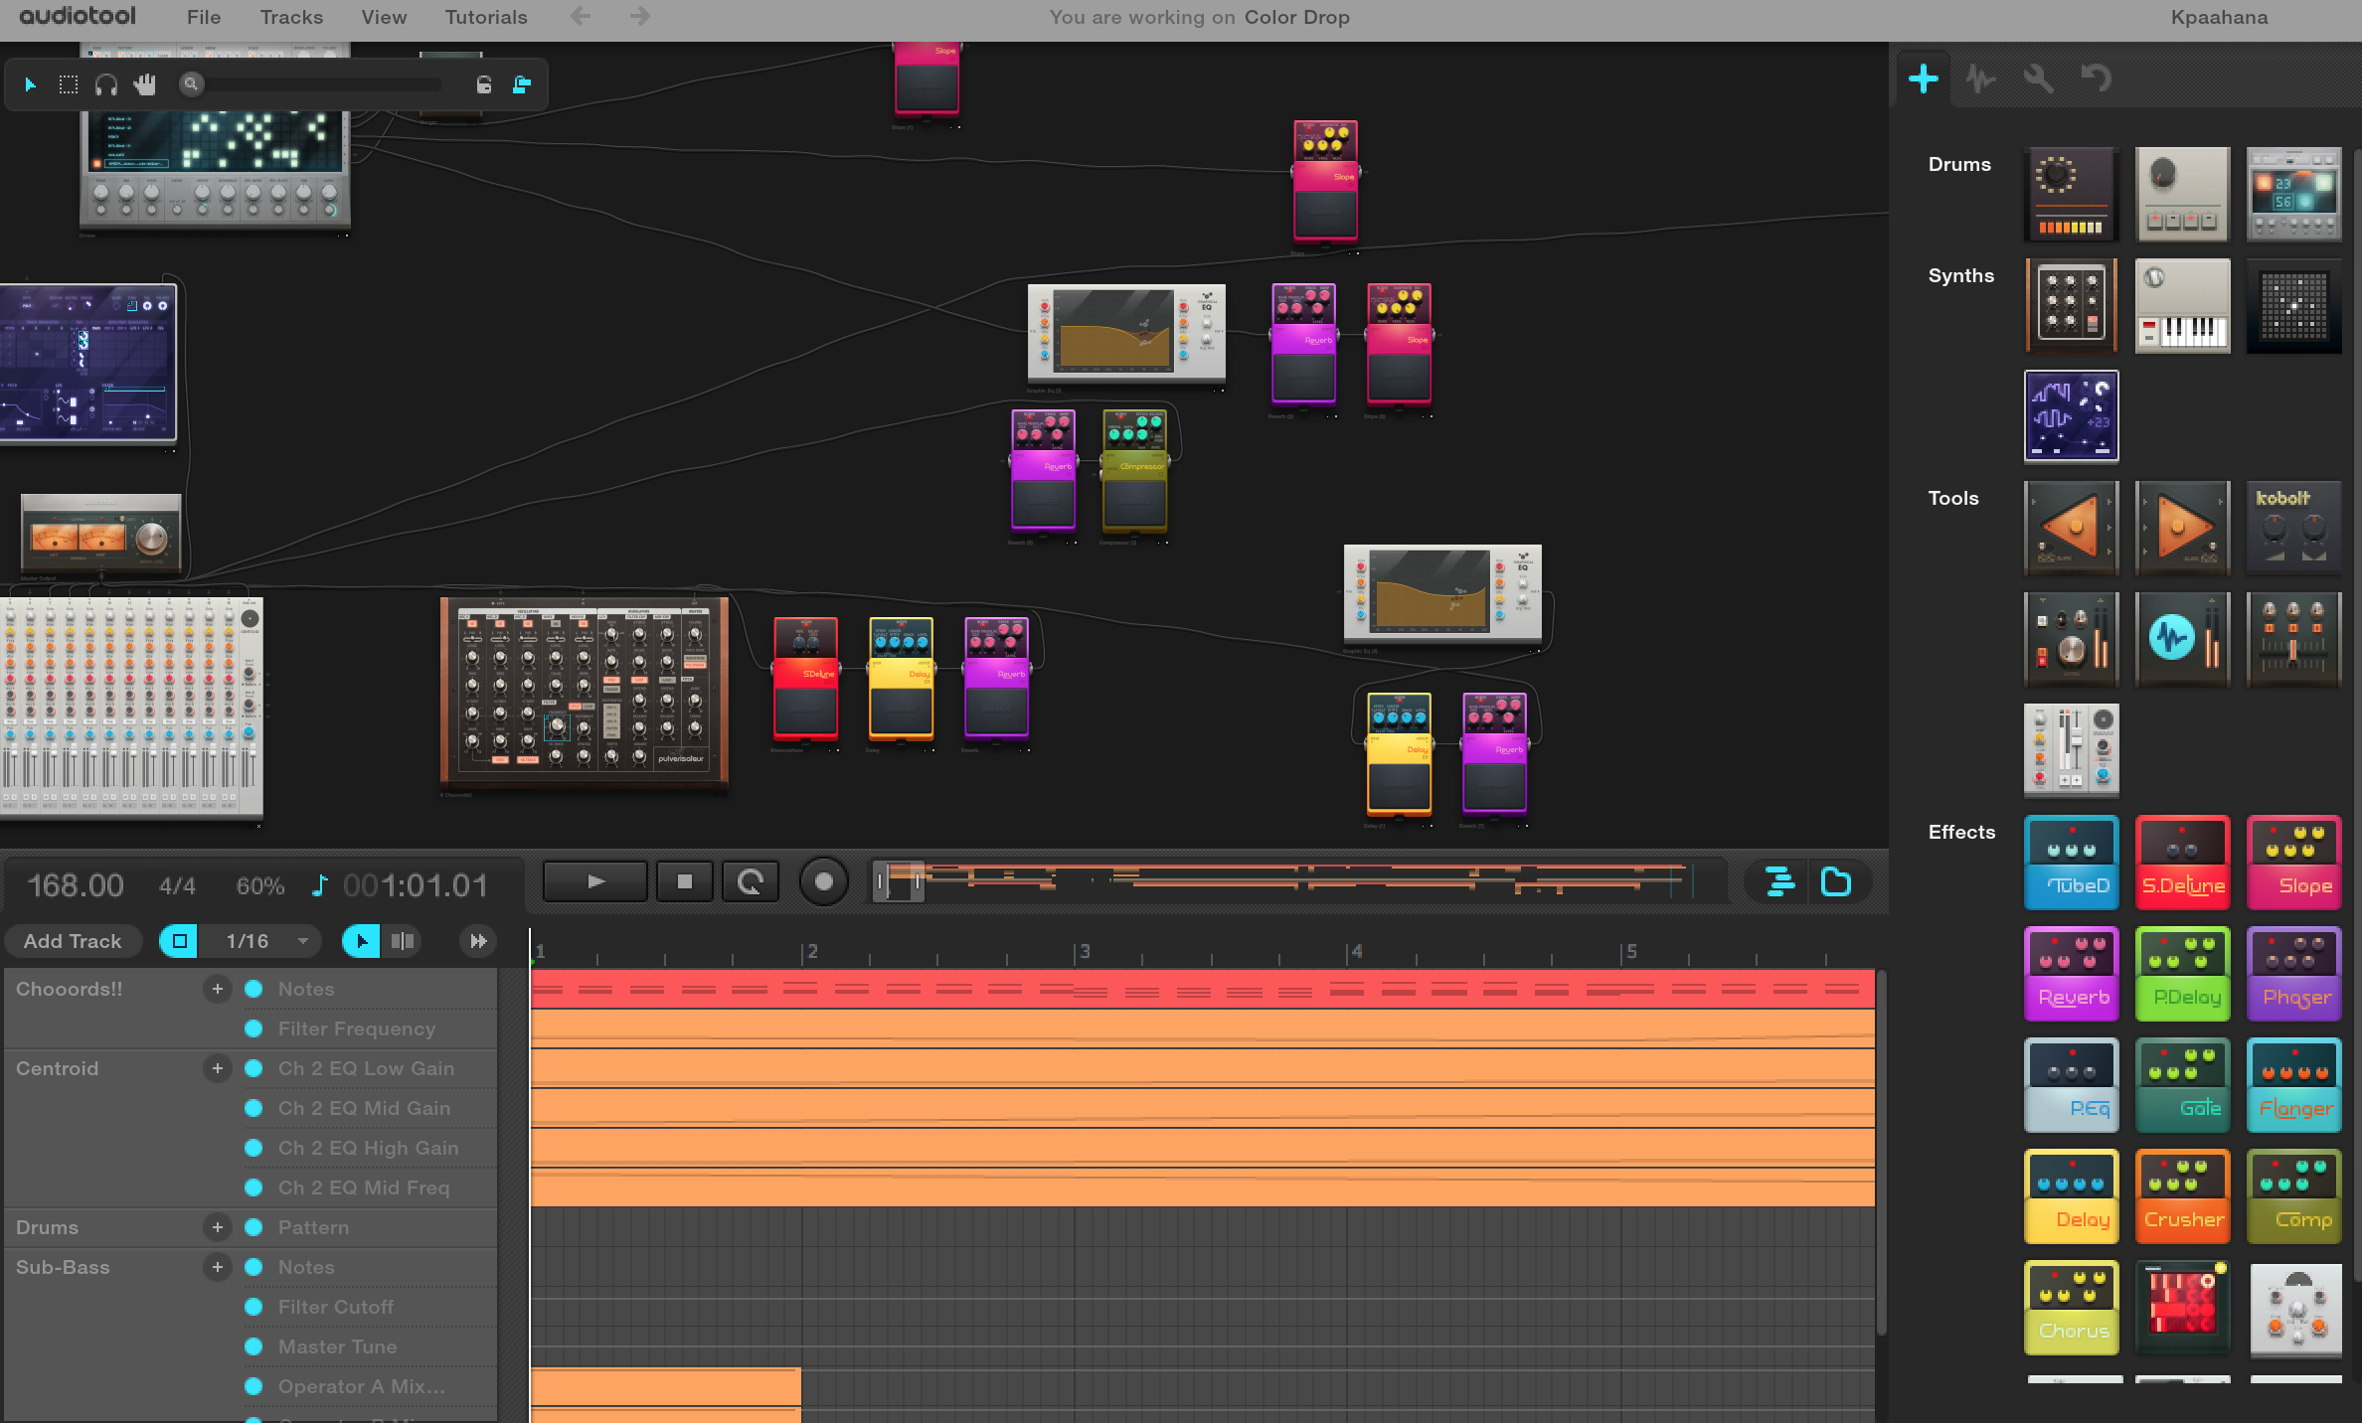
Task: Expand the Sub-Bass track plus button
Action: 217,1267
